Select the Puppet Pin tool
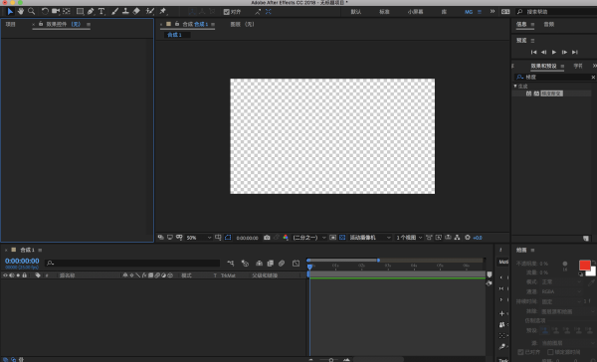Screen dimensions: 597x362 (163, 11)
